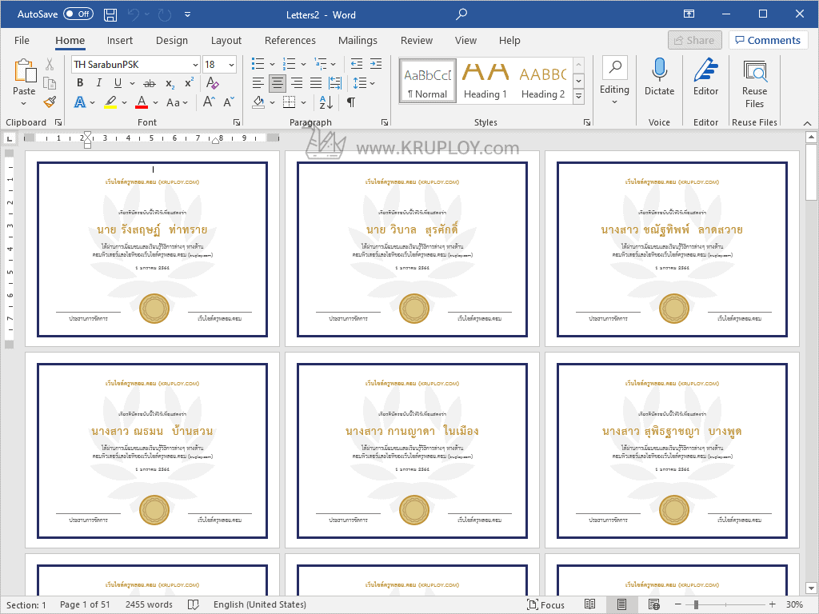Toggle Bold formatting

point(80,83)
